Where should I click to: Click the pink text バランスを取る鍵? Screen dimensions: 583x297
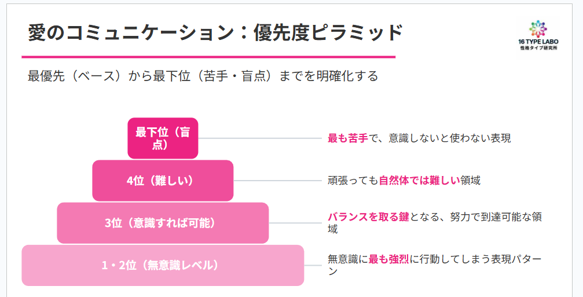coord(368,217)
